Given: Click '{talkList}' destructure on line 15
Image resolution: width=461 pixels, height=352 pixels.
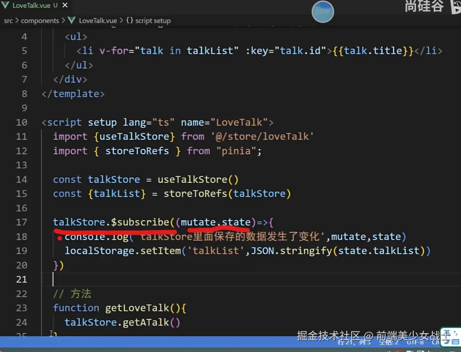Looking at the screenshot, I should (x=117, y=193).
